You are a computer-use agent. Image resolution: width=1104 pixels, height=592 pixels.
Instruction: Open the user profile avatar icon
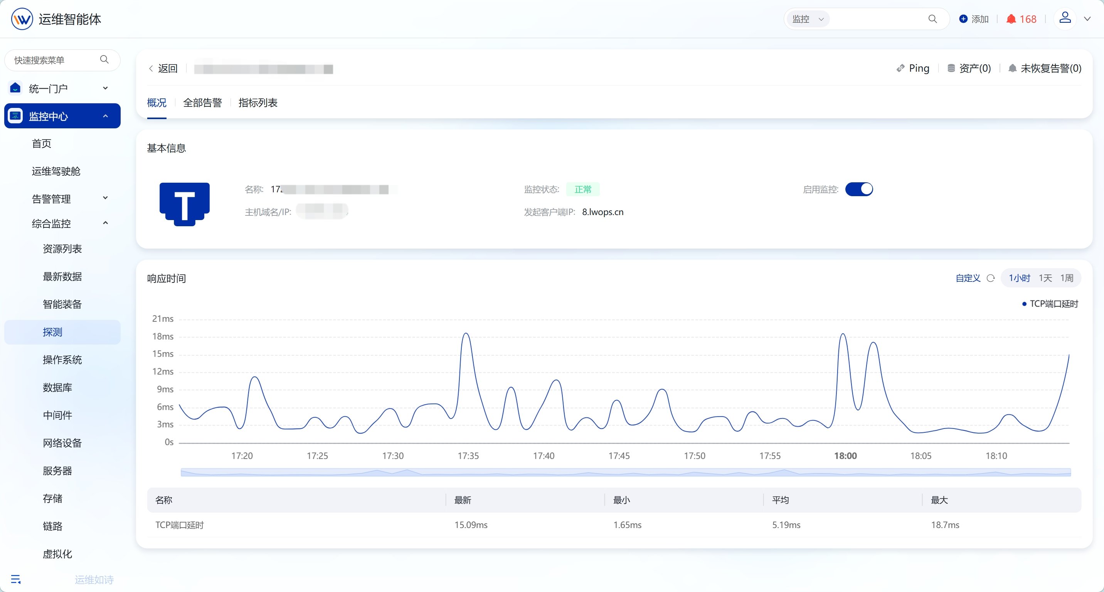point(1065,18)
